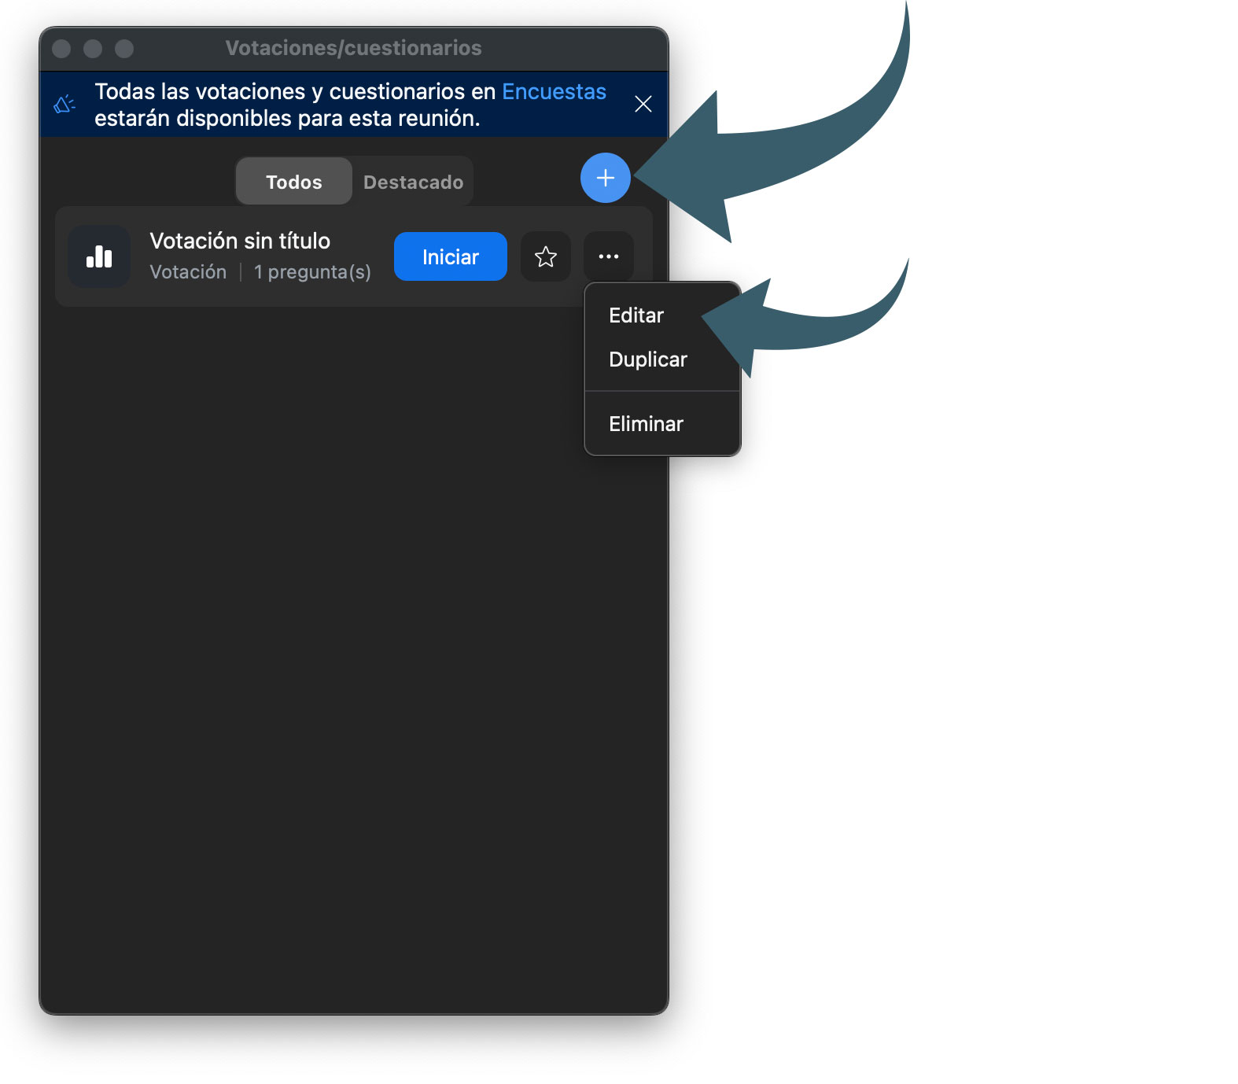Start the poll with Iniciar
This screenshot has width=1238, height=1084.
coord(450,256)
